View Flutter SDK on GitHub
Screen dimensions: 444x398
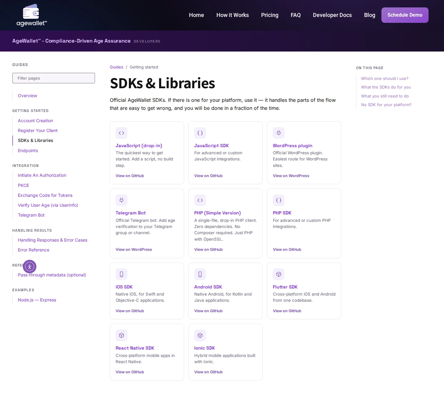(x=287, y=311)
